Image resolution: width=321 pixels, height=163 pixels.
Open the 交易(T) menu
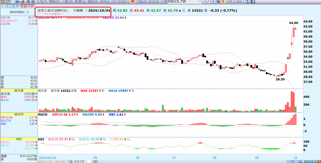tap(42, 2)
